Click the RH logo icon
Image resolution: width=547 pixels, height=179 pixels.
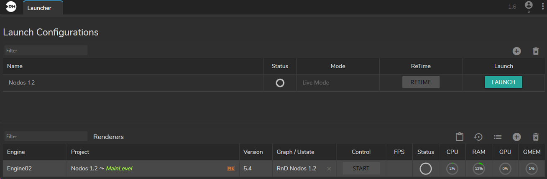11,7
